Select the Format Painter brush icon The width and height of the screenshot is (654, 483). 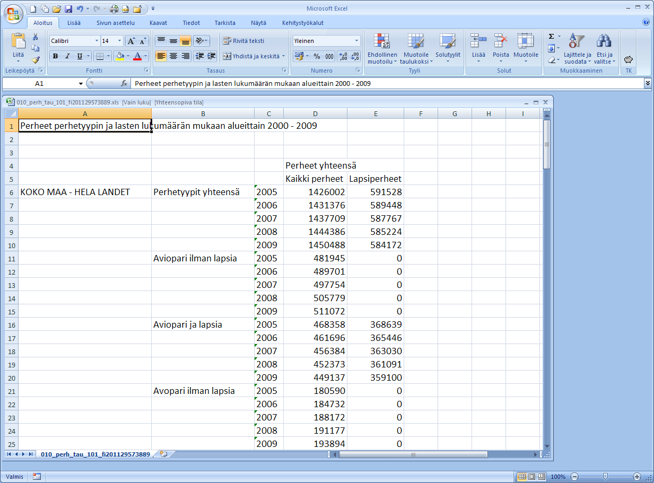(x=36, y=60)
